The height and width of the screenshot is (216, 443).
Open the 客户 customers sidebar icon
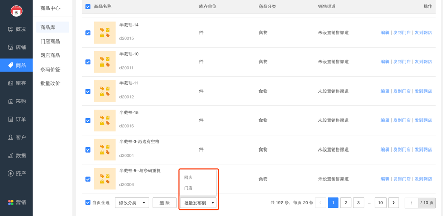[x=11, y=137]
